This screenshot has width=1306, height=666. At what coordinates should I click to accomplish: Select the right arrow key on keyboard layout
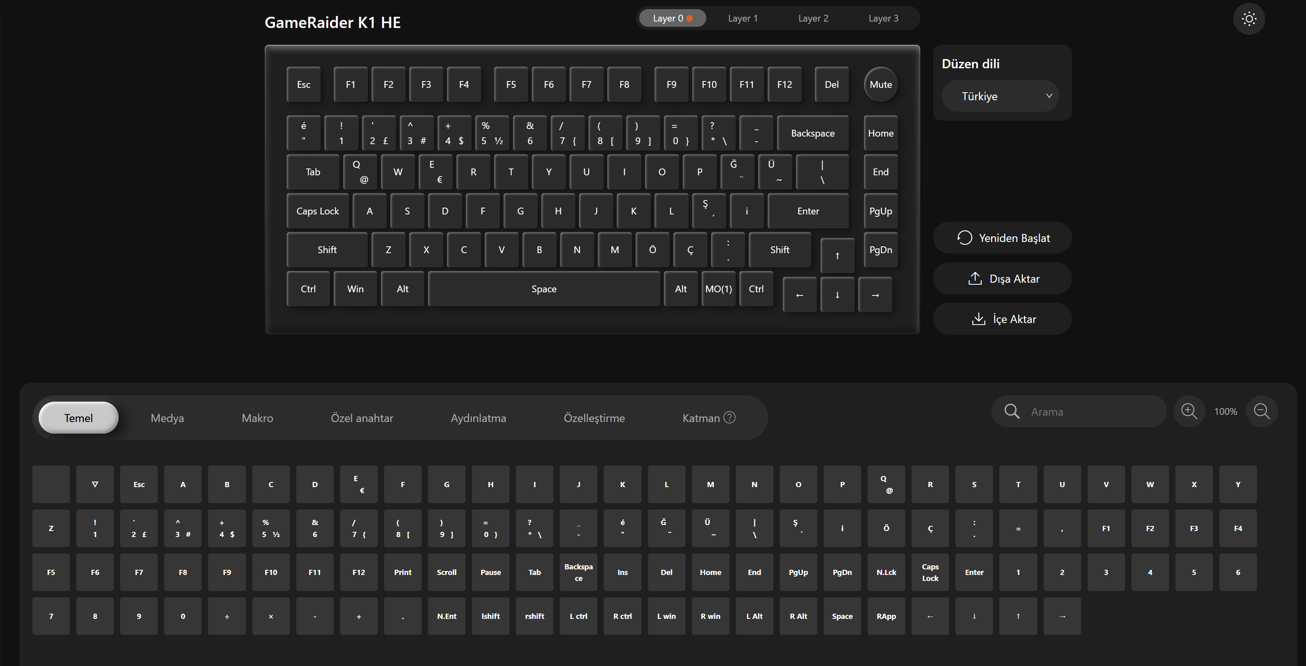875,295
